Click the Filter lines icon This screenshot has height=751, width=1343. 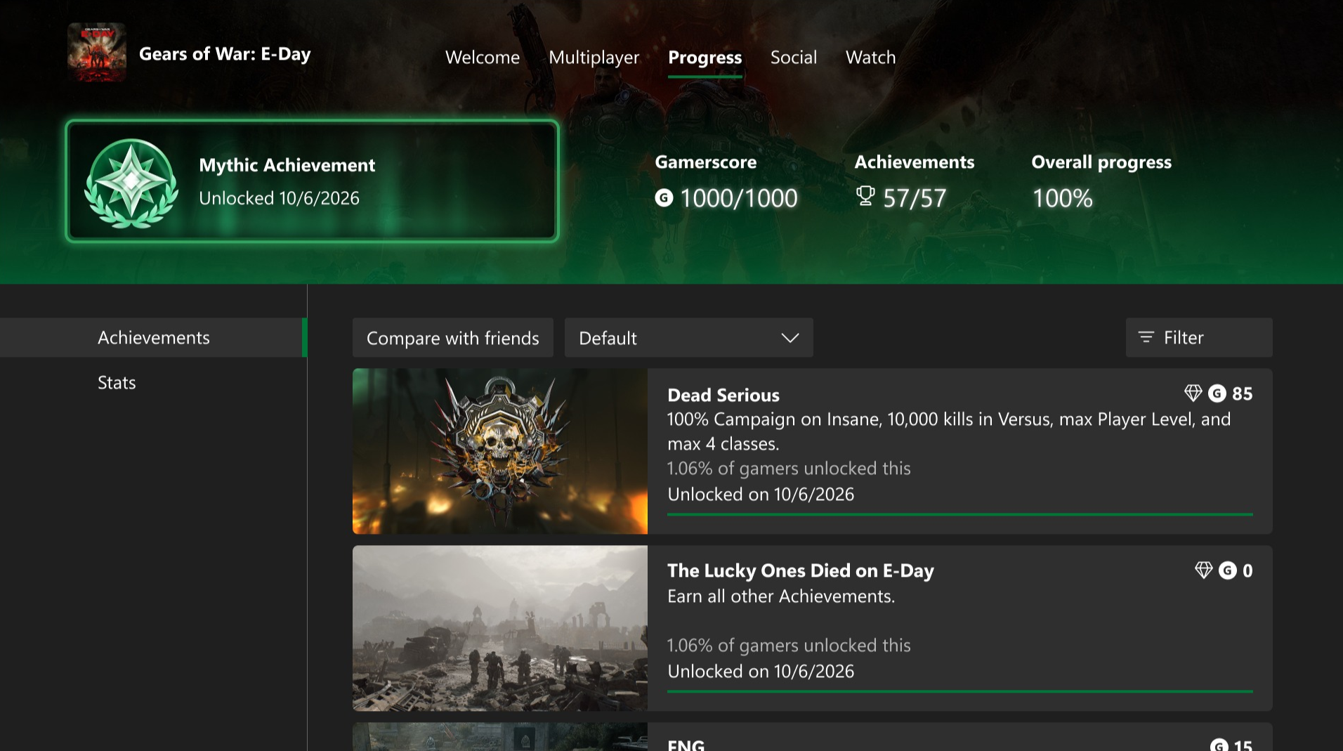(1146, 337)
